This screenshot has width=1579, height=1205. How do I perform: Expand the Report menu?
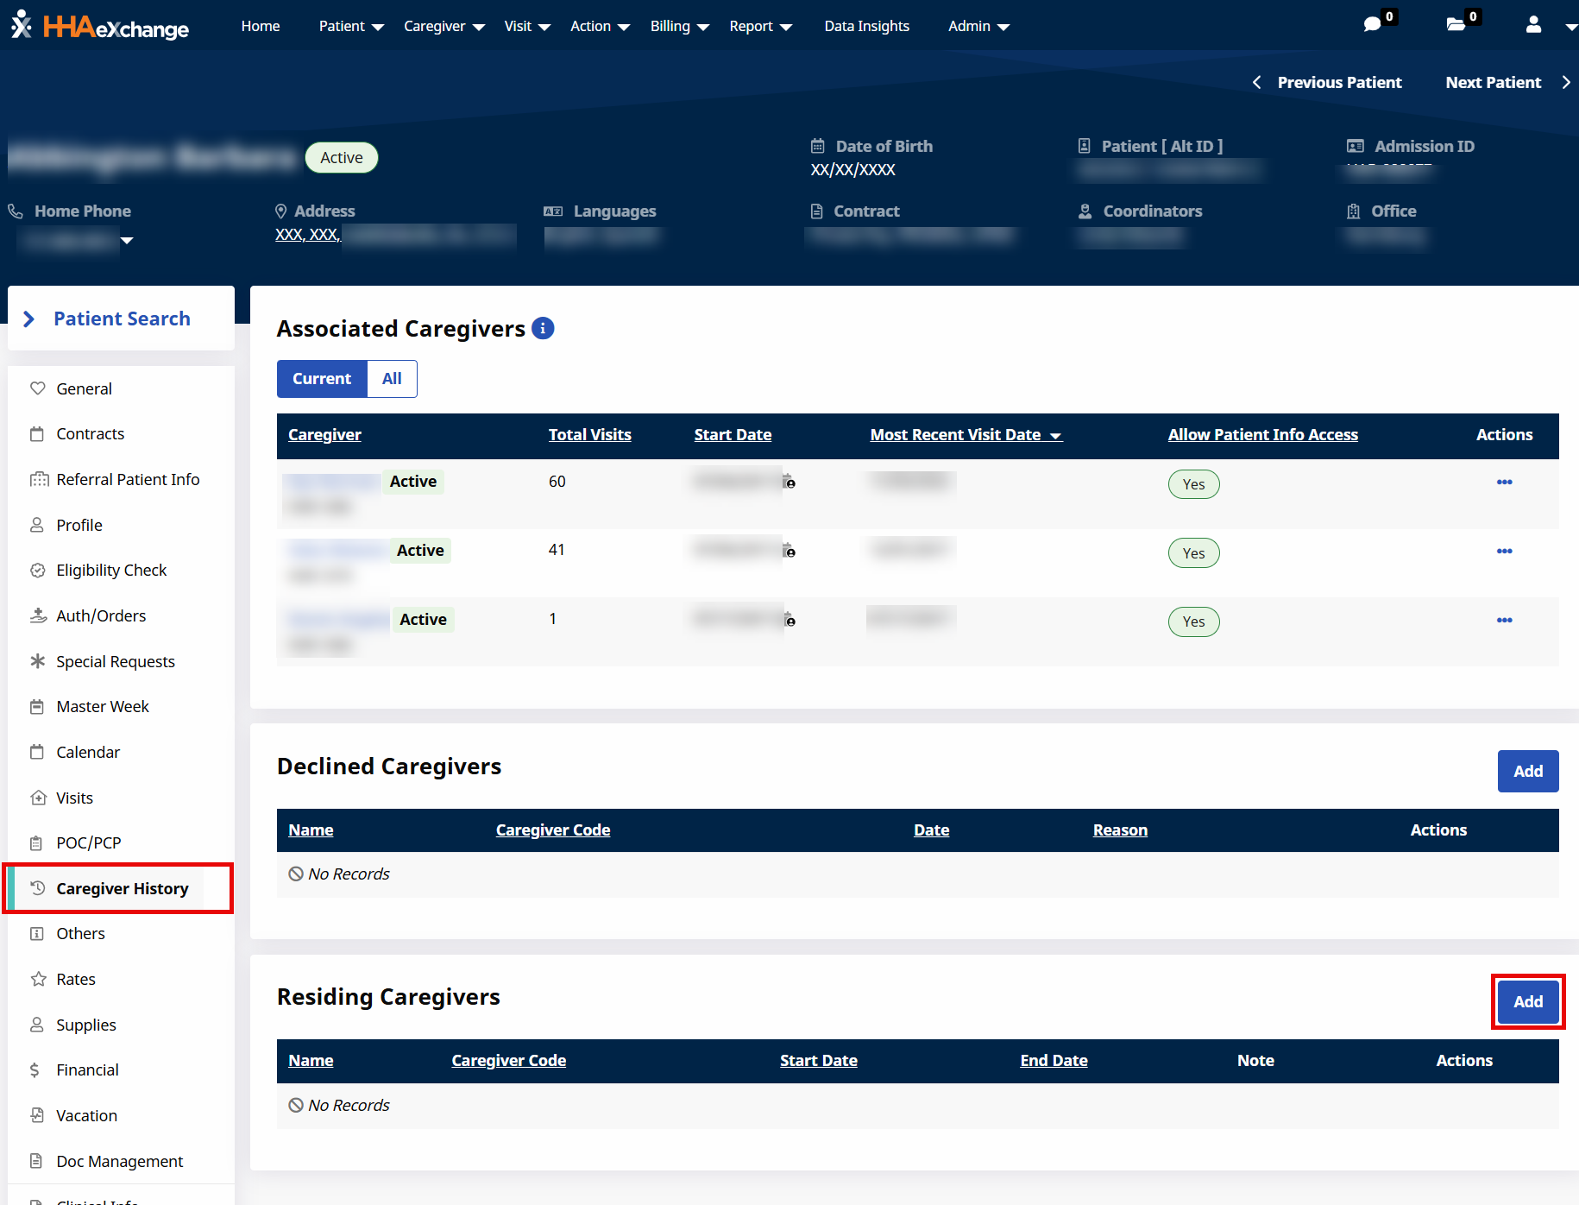click(x=760, y=27)
